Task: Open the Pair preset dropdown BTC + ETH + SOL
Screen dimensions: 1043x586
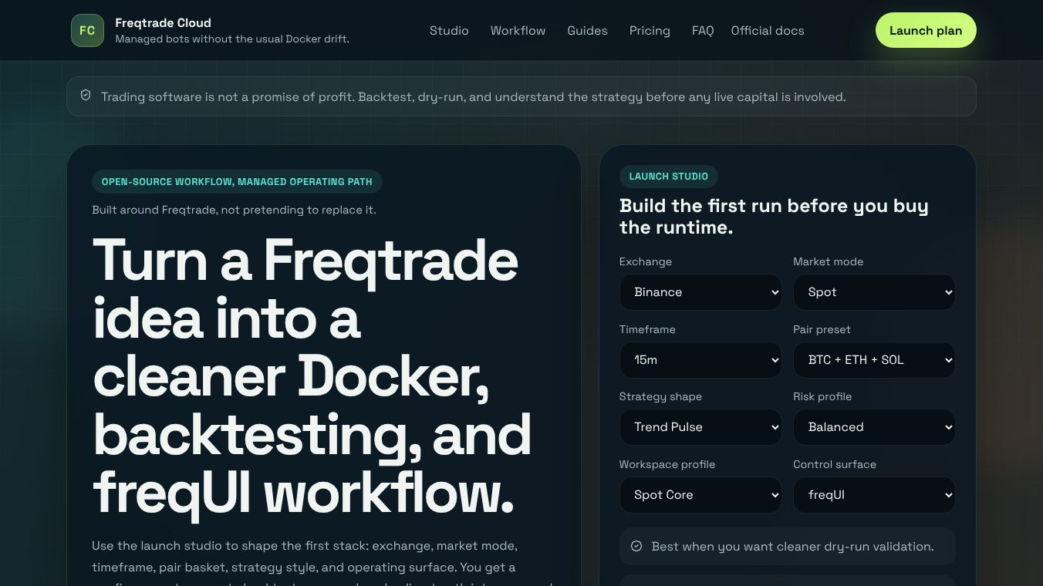Action: coord(874,360)
